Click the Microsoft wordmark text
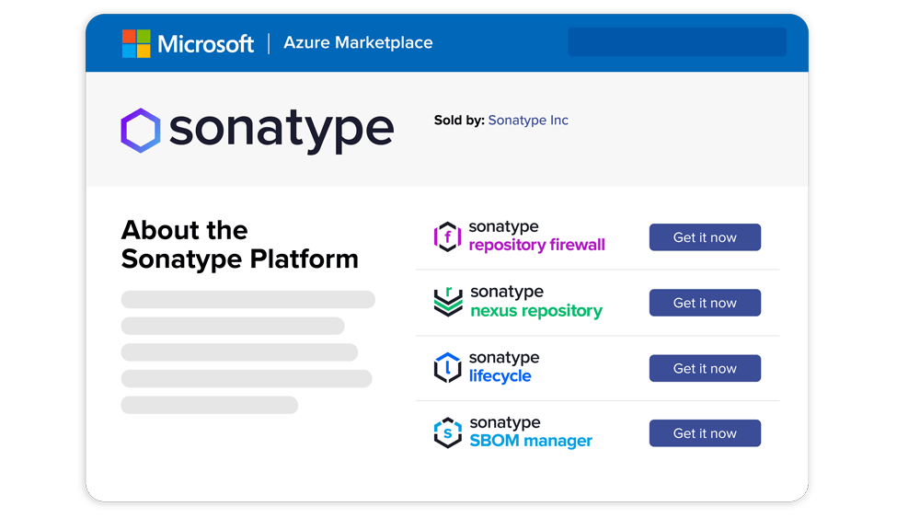 click(205, 44)
